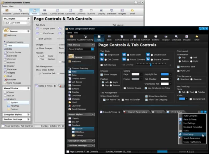
Task: Click Shell folder icon in the dark toolbar
Action: [197, 37]
